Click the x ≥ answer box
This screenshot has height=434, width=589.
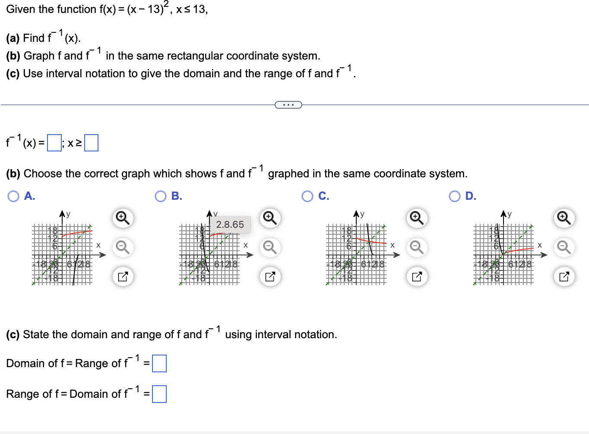[x=91, y=142]
